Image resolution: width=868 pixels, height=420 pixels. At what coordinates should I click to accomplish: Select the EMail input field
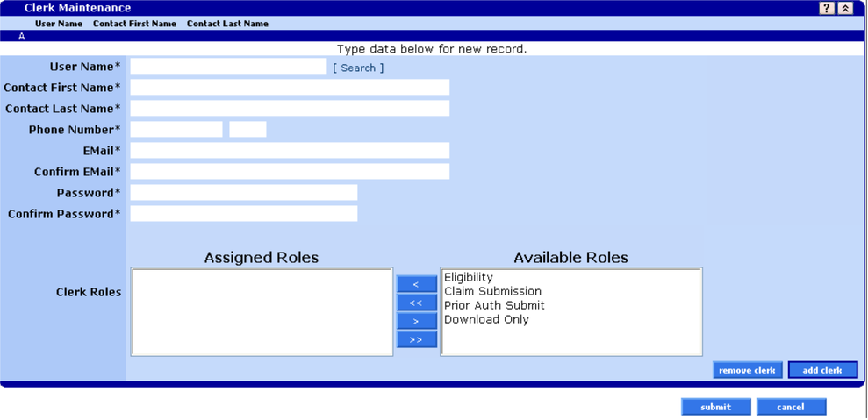[290, 151]
